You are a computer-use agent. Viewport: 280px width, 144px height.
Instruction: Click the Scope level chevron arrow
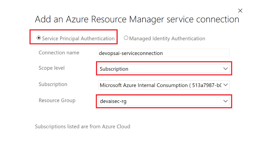(x=225, y=69)
